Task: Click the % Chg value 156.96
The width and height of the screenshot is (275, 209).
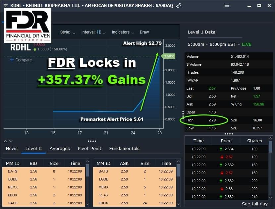Action: pyautogui.click(x=258, y=104)
